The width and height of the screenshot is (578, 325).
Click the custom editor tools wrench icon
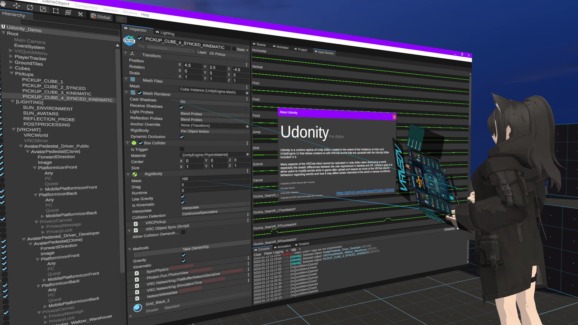pyautogui.click(x=80, y=14)
